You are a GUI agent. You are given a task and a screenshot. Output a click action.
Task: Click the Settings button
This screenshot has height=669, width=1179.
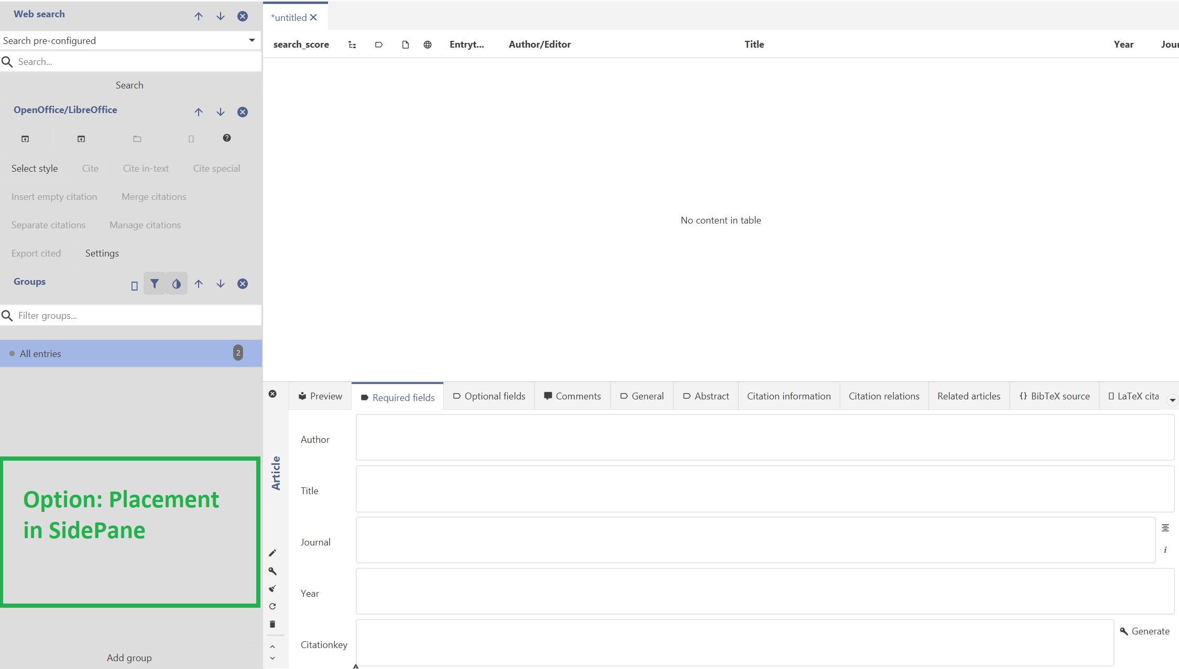pyautogui.click(x=102, y=252)
